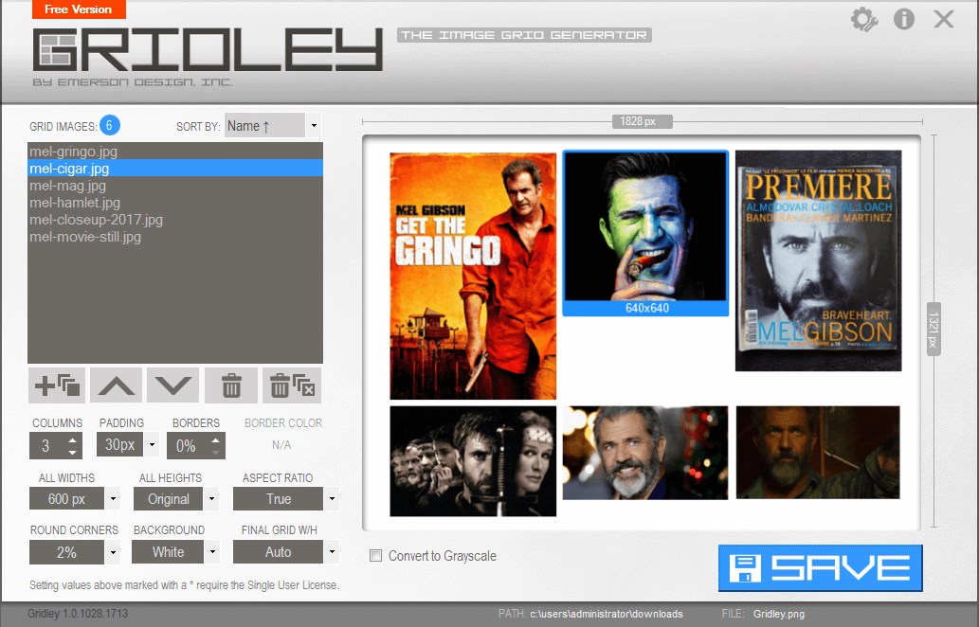Open the Round Corners dropdown arrow
Image resolution: width=979 pixels, height=627 pixels.
tap(113, 552)
